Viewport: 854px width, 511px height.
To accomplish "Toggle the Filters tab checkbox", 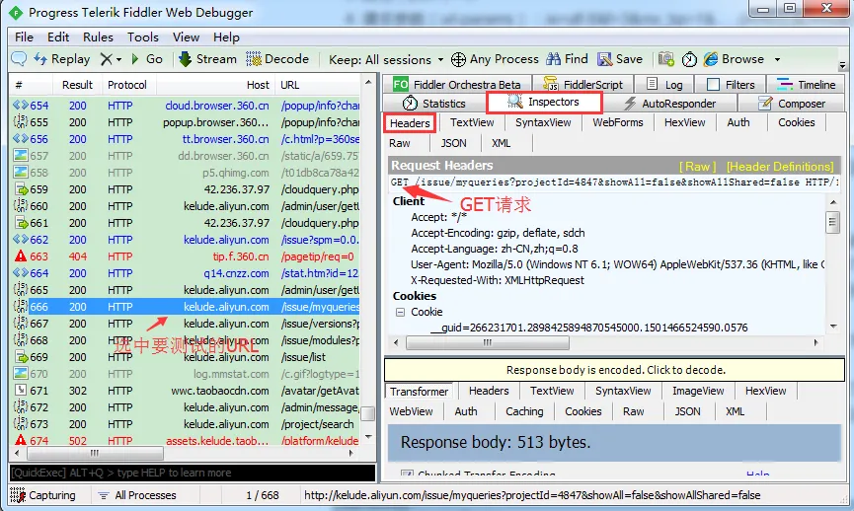I will click(714, 85).
